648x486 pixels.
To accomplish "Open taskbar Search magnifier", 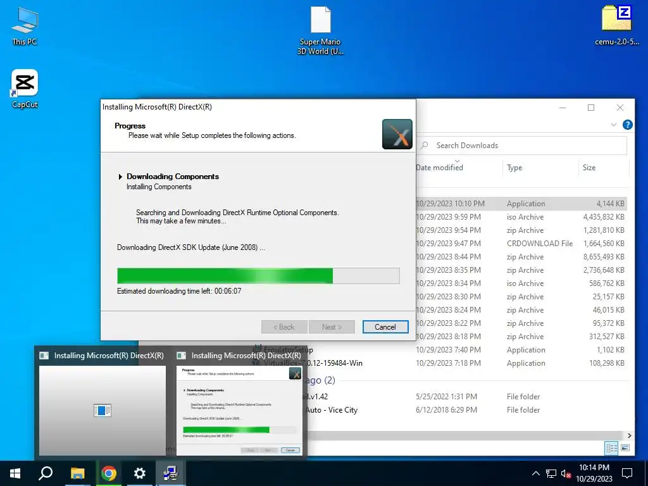I will point(46,473).
